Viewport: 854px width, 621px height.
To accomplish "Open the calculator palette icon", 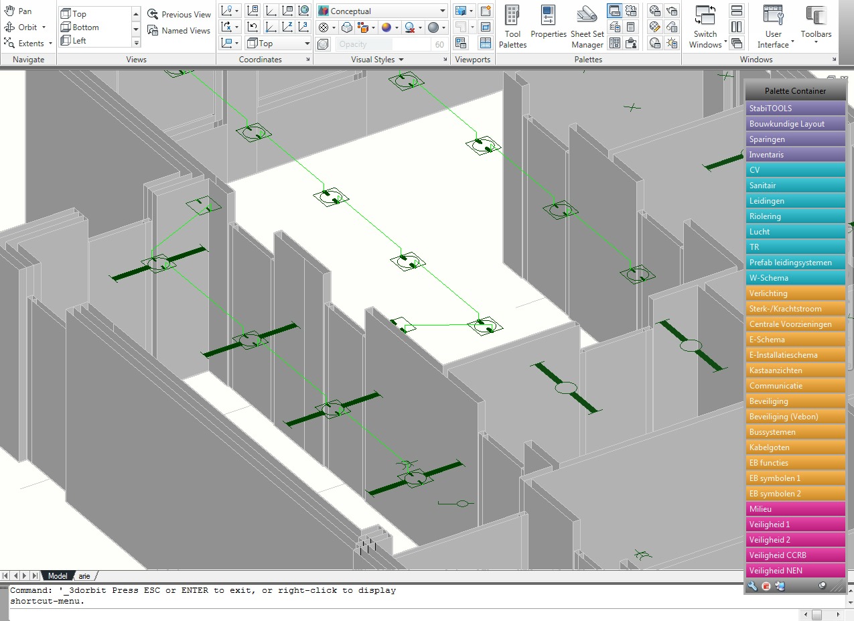I will point(631,27).
